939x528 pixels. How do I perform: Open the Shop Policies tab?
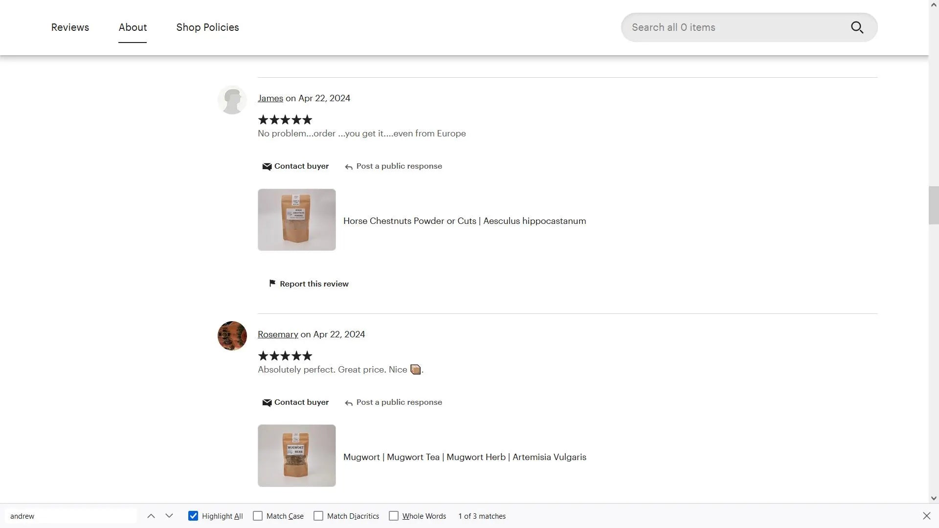coord(207,27)
